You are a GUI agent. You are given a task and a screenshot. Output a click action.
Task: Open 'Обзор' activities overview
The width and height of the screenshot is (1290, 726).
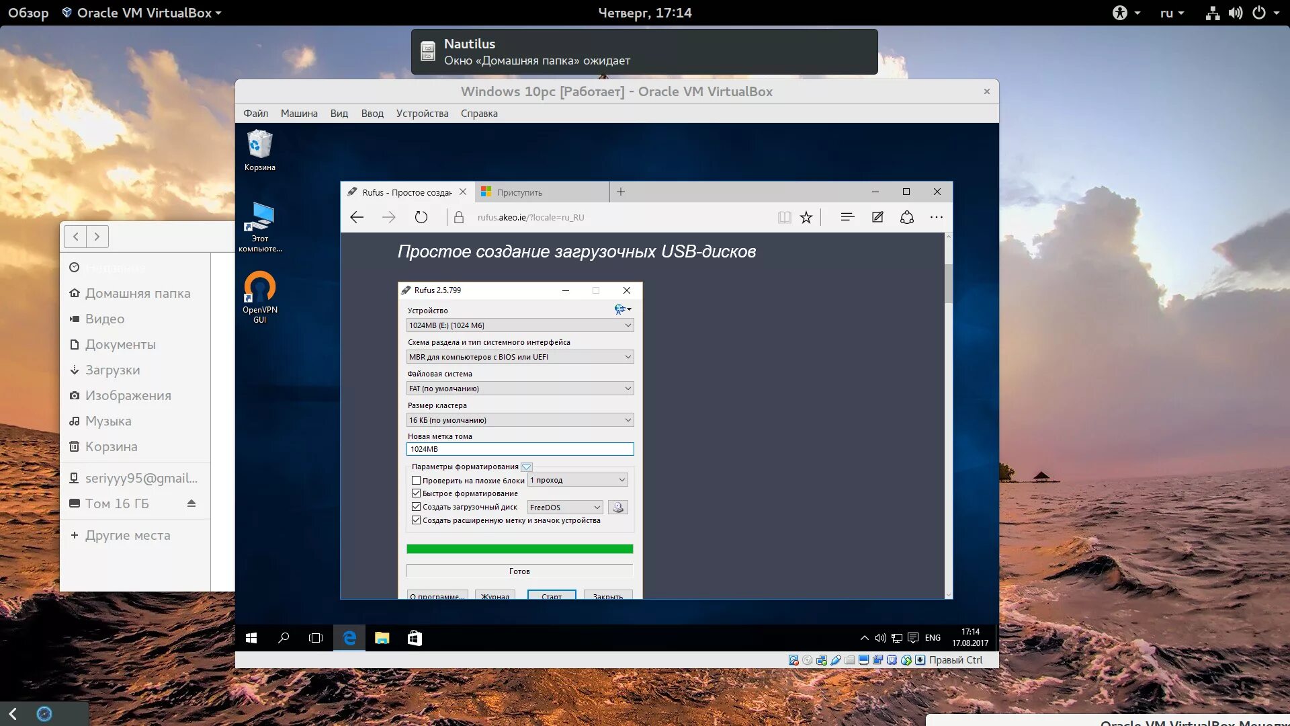point(28,13)
